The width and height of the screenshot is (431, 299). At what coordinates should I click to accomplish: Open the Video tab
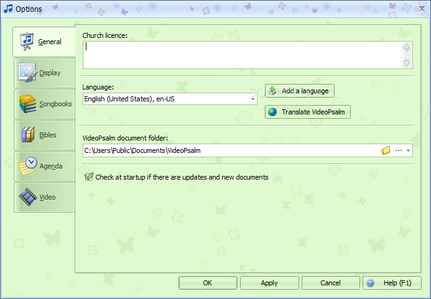tap(44, 197)
